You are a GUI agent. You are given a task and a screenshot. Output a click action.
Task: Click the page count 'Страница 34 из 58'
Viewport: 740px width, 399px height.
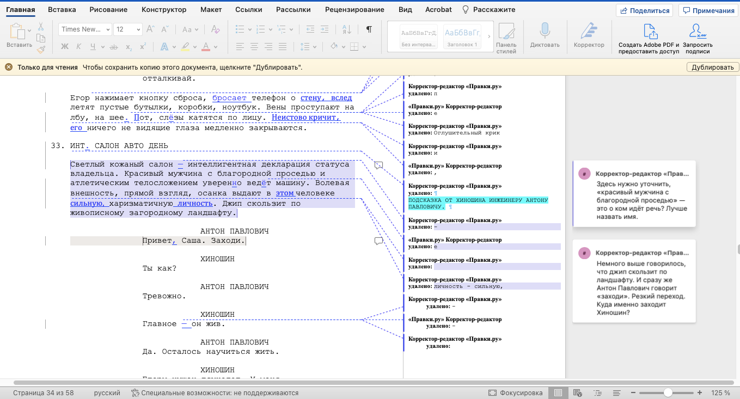click(44, 392)
